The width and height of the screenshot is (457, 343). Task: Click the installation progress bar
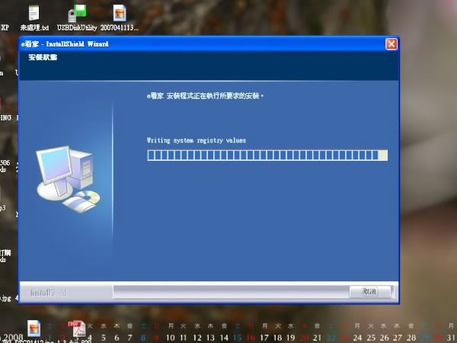(x=267, y=155)
